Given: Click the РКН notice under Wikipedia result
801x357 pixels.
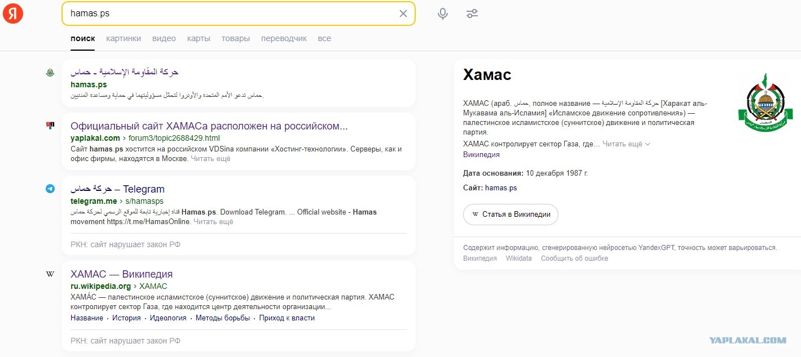Looking at the screenshot, I should [x=125, y=341].
